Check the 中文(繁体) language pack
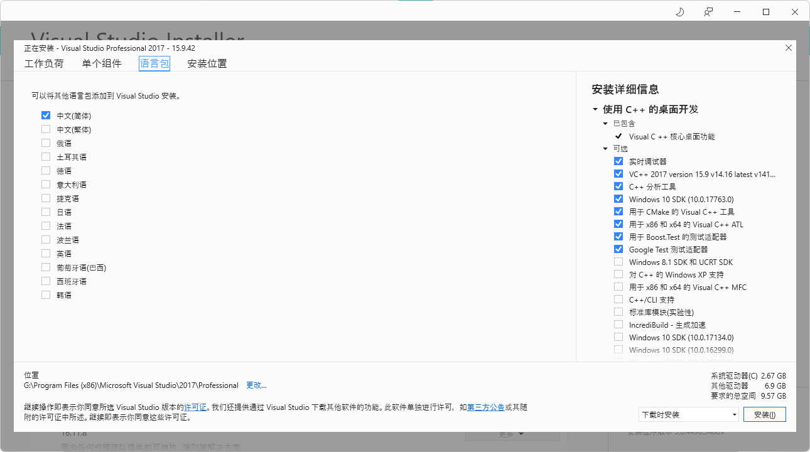Viewport: 810px width, 452px height. 46,129
